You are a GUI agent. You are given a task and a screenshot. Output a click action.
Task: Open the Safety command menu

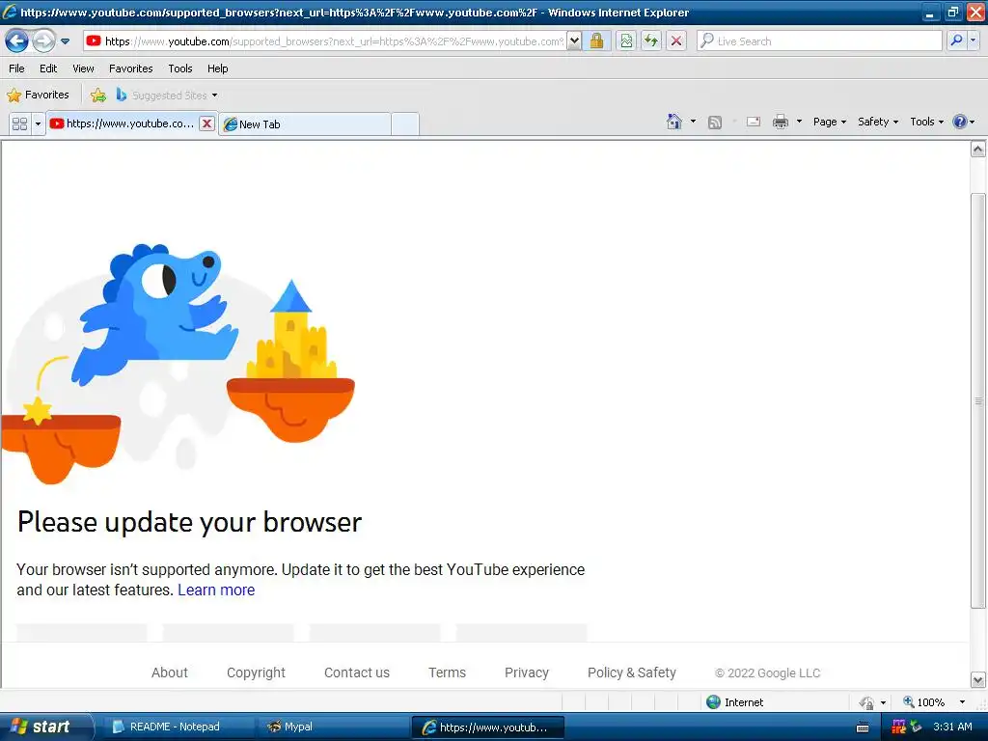click(878, 122)
